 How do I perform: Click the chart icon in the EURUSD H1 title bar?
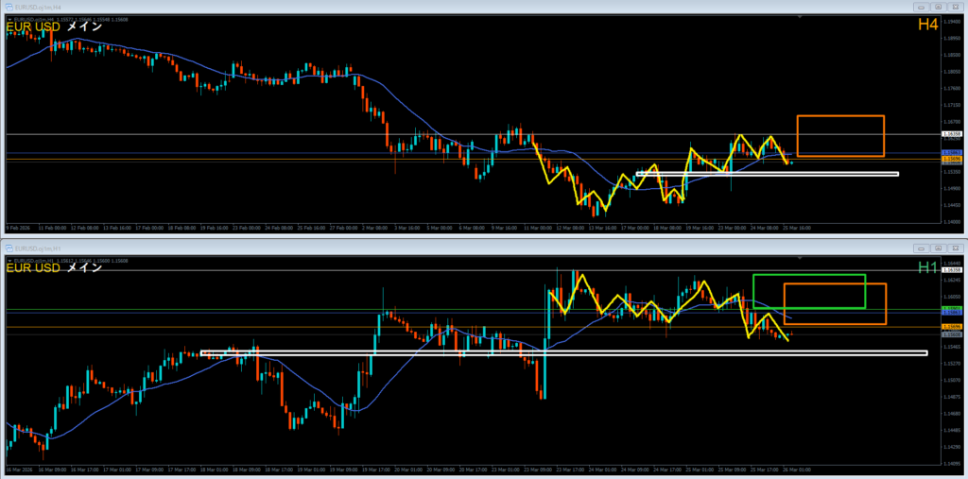click(x=9, y=248)
